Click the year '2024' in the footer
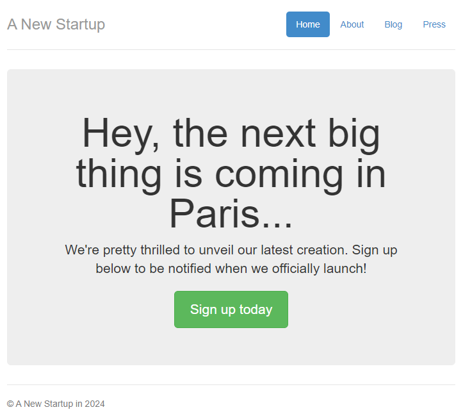This screenshot has height=412, width=463. (x=95, y=404)
